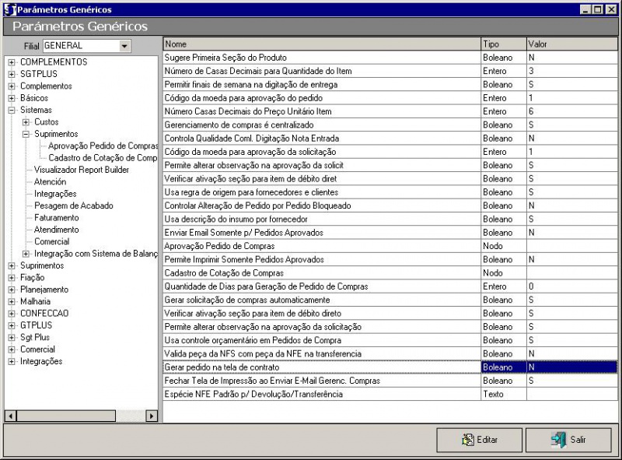Click the Nome column header
The image size is (622, 460).
[x=321, y=44]
